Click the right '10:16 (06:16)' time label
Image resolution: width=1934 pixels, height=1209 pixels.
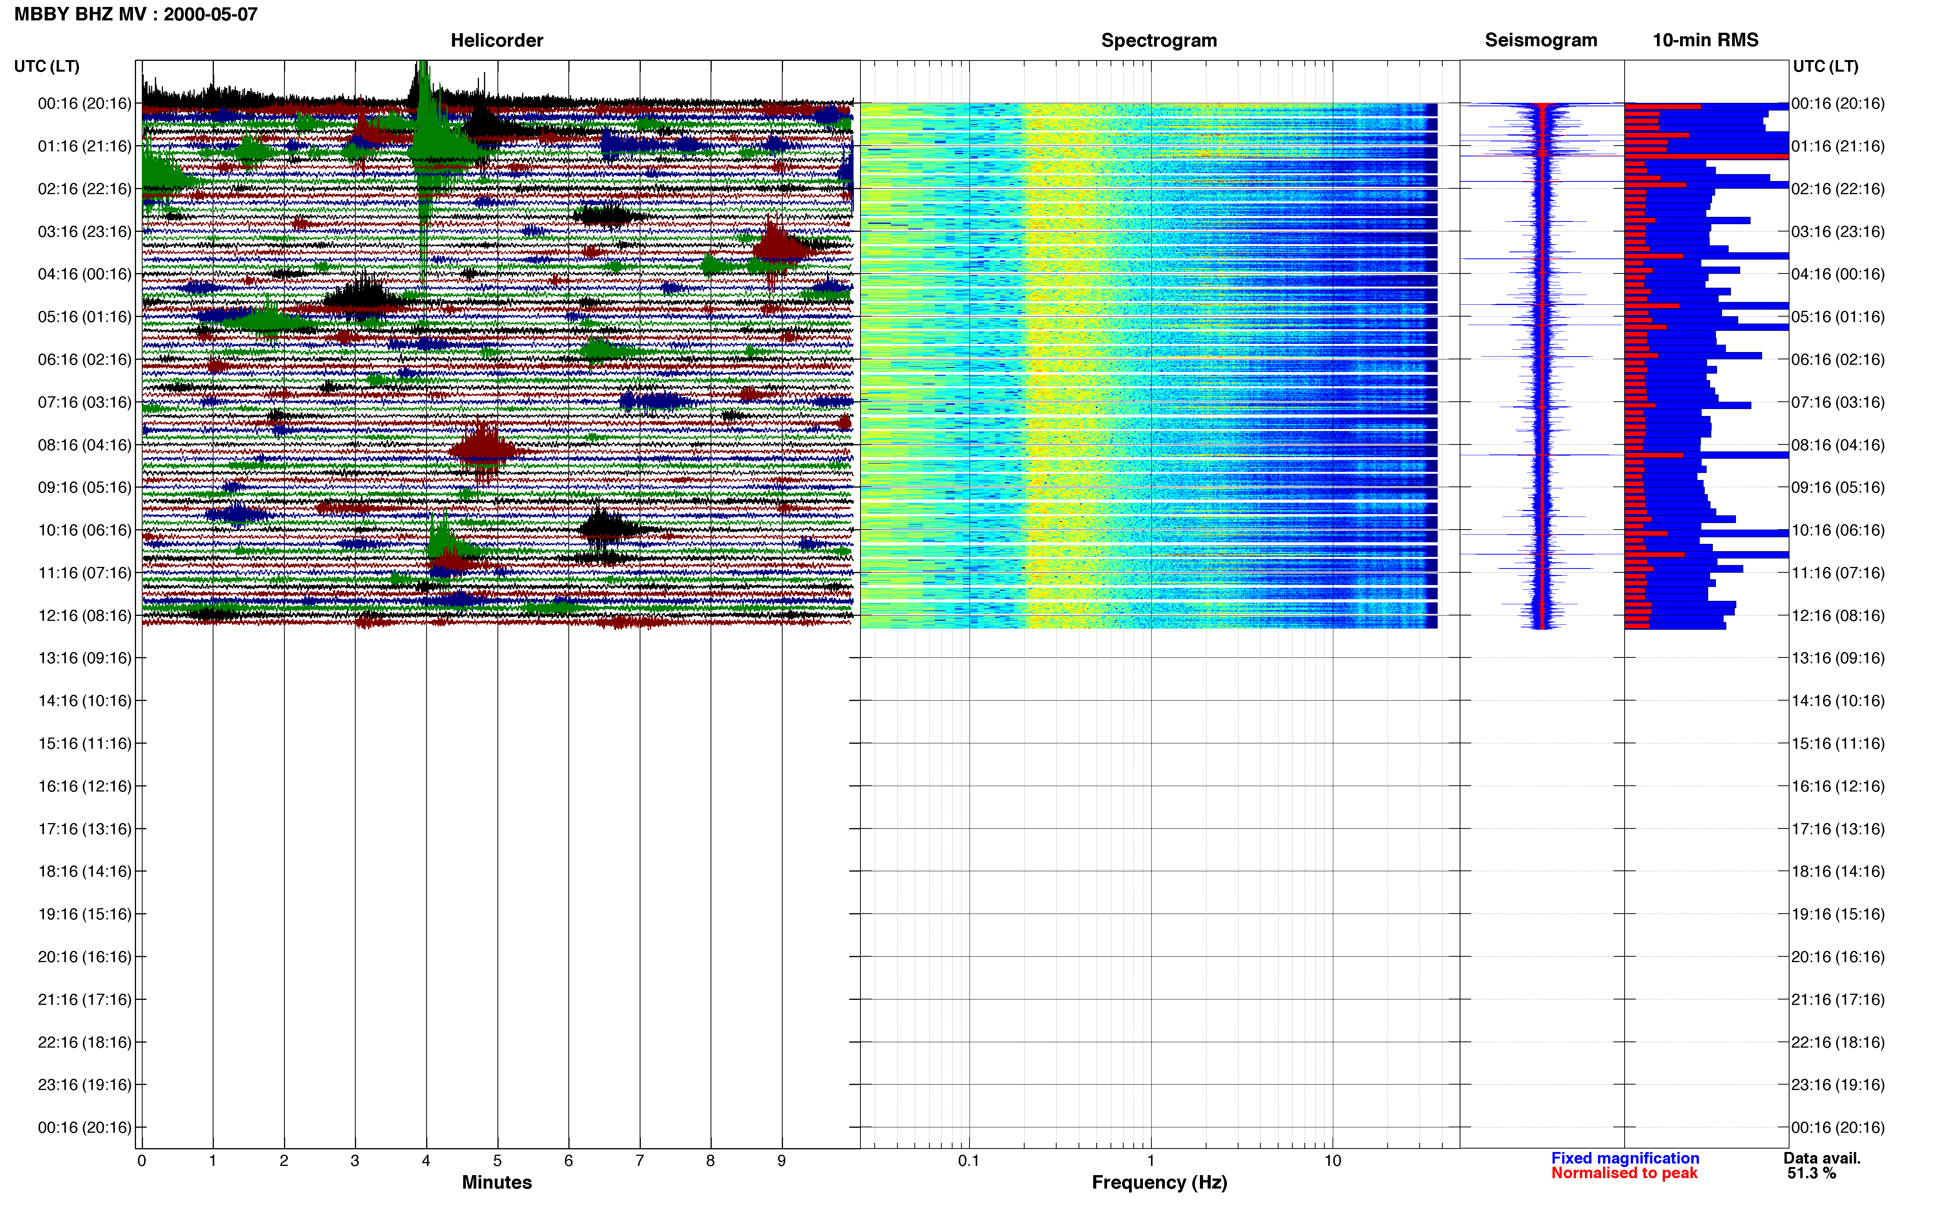click(1838, 530)
